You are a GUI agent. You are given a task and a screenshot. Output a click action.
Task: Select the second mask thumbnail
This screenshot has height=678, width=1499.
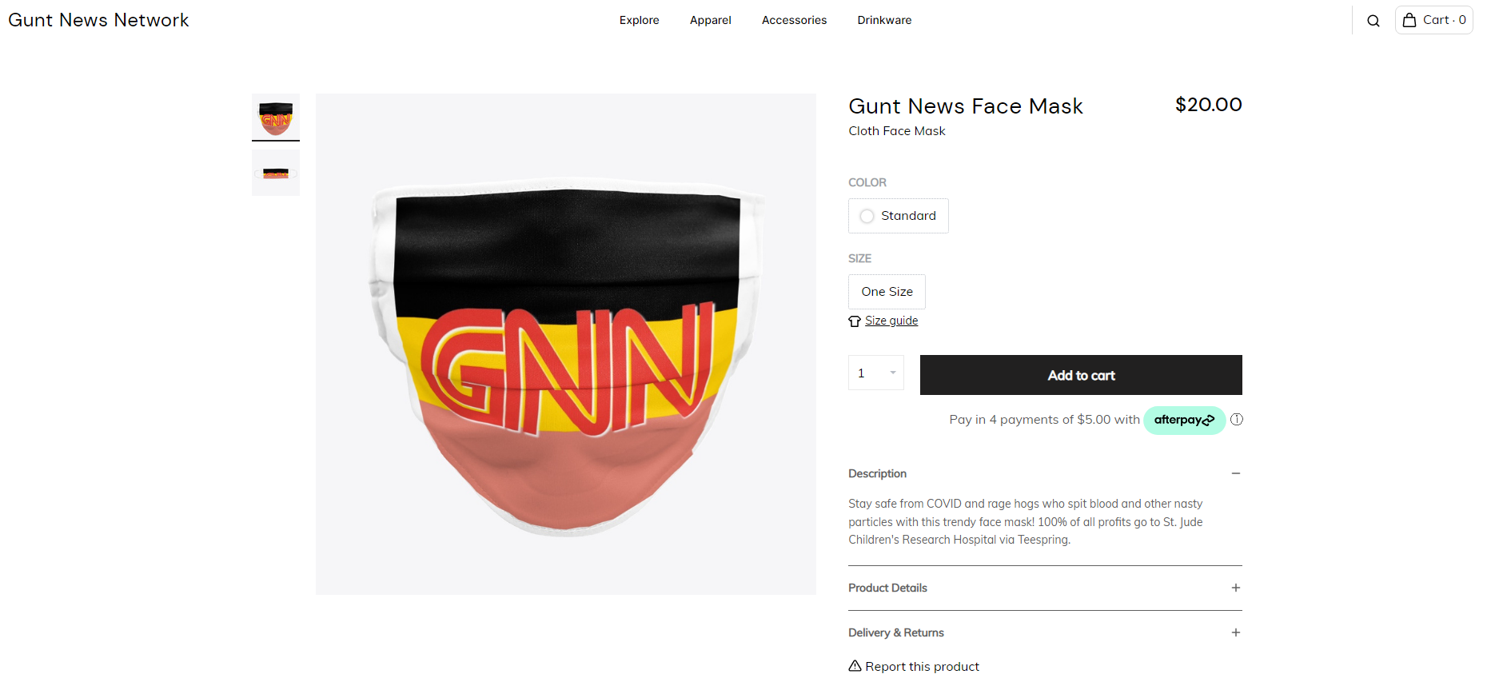point(276,173)
